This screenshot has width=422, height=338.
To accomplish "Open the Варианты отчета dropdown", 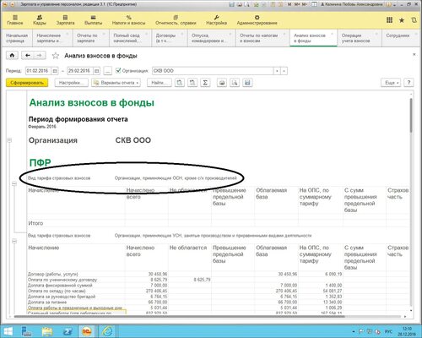I will coord(116,83).
